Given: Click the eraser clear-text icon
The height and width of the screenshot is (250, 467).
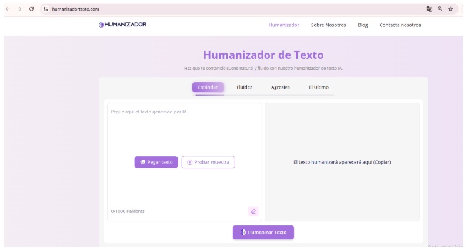Looking at the screenshot, I should pos(253,211).
